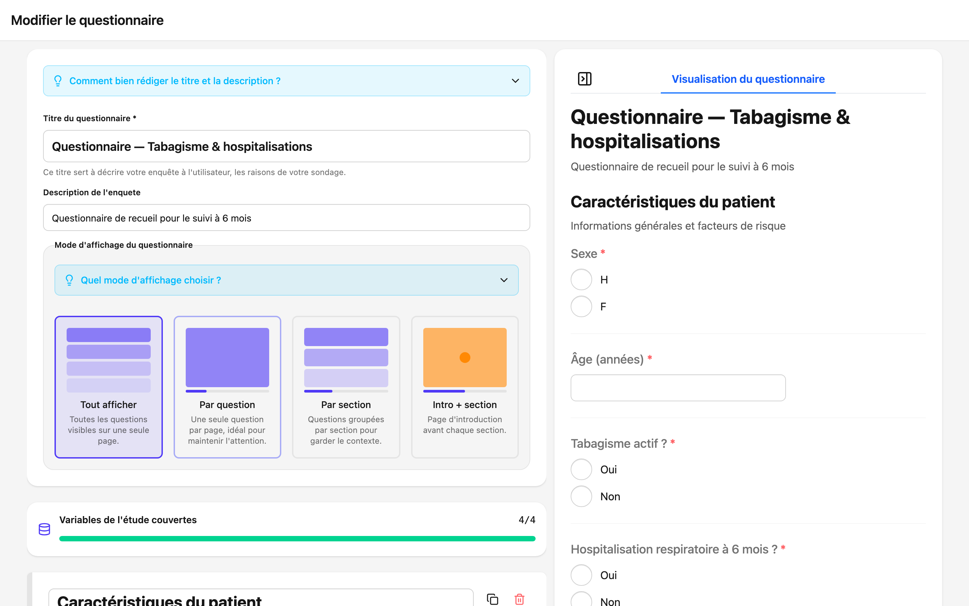
Task: Click 'Modifier le questionnaire' page heading
Action: [87, 20]
